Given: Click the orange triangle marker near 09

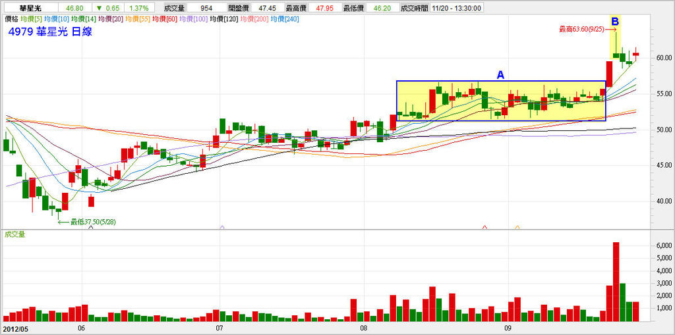Looking at the screenshot, I should [x=517, y=226].
